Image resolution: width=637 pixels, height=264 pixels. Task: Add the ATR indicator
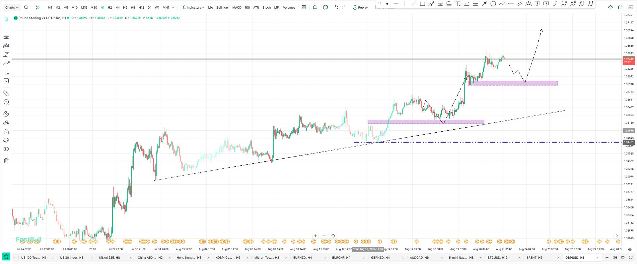pos(256,7)
